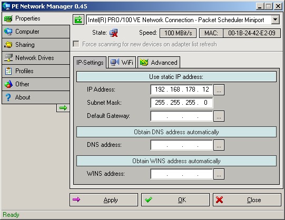Switch to the WiFi tab
The image size is (285, 220).
click(x=122, y=62)
